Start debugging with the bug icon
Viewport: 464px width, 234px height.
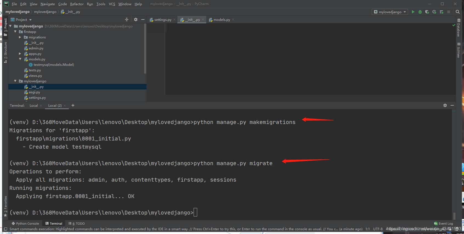(x=420, y=12)
